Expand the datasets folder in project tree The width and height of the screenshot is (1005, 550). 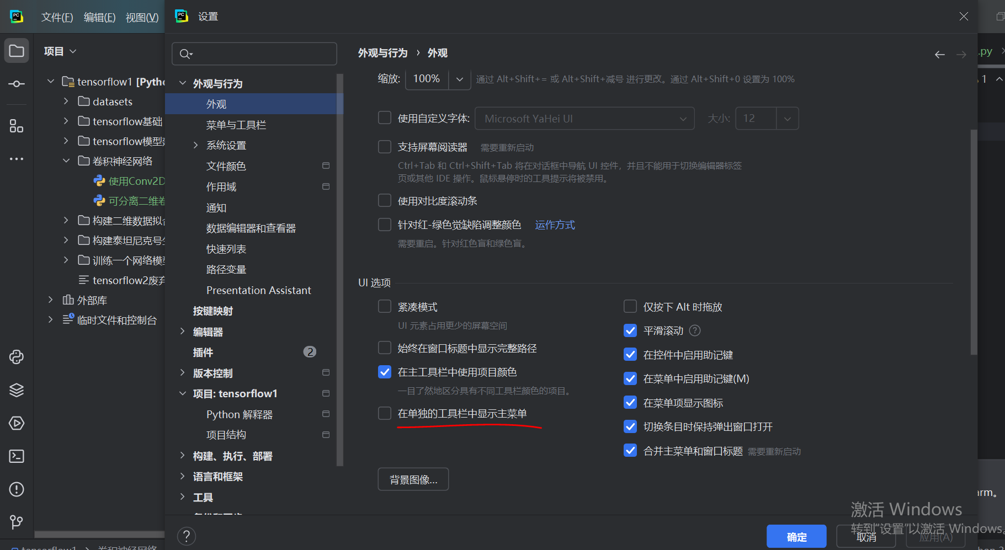(x=66, y=102)
